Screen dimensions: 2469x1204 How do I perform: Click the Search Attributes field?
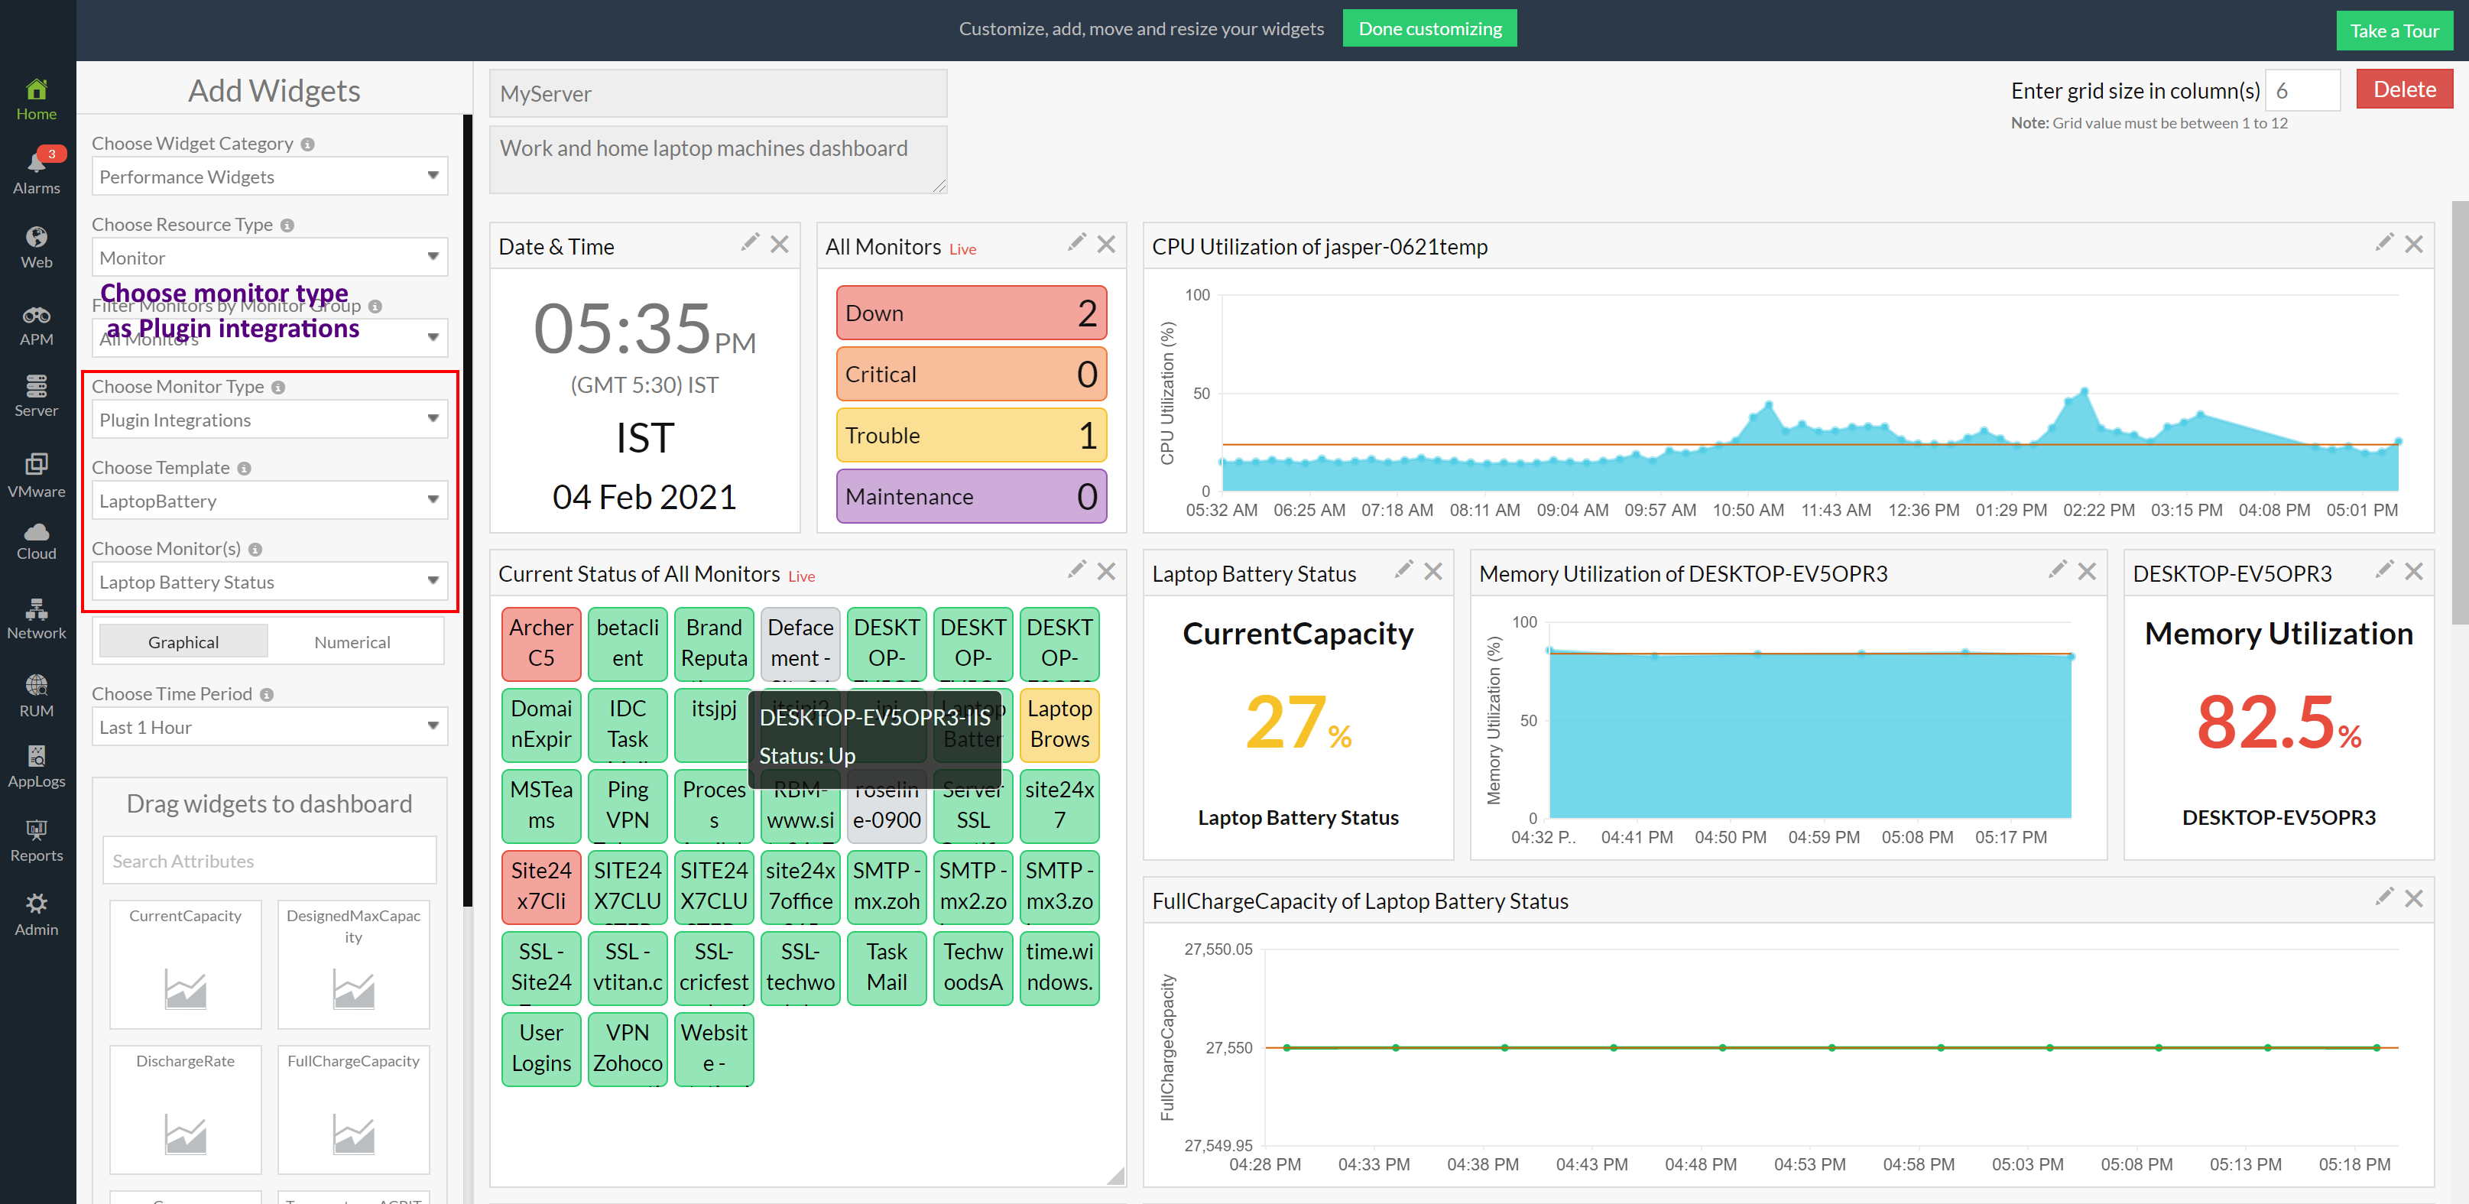pos(269,861)
